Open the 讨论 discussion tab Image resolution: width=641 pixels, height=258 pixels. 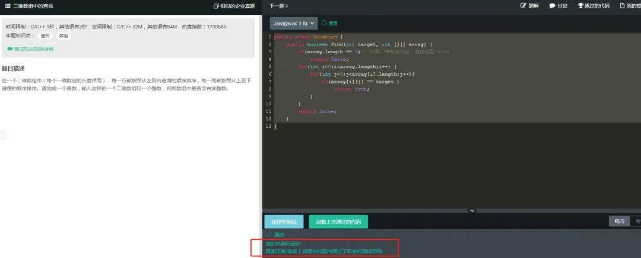pos(563,6)
